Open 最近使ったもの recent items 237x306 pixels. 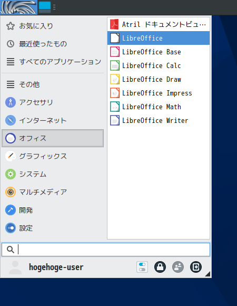click(x=53, y=44)
